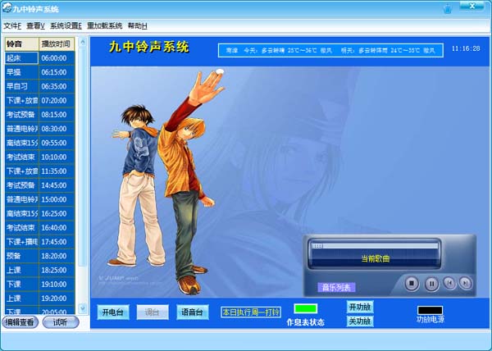Click the weather forecast ticker
This screenshot has width=492, height=351.
point(330,51)
